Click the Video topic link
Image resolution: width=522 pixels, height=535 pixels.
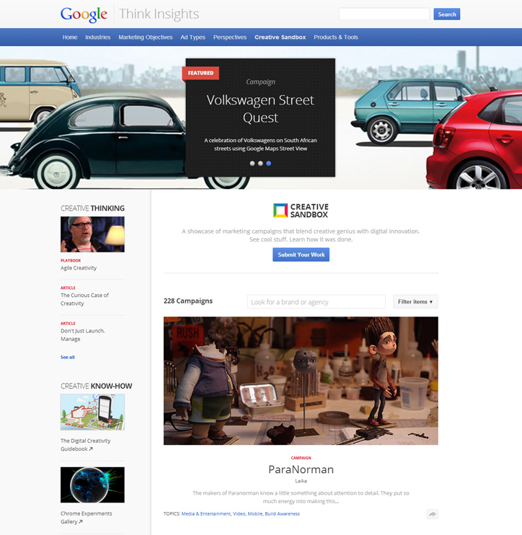pyautogui.click(x=239, y=513)
